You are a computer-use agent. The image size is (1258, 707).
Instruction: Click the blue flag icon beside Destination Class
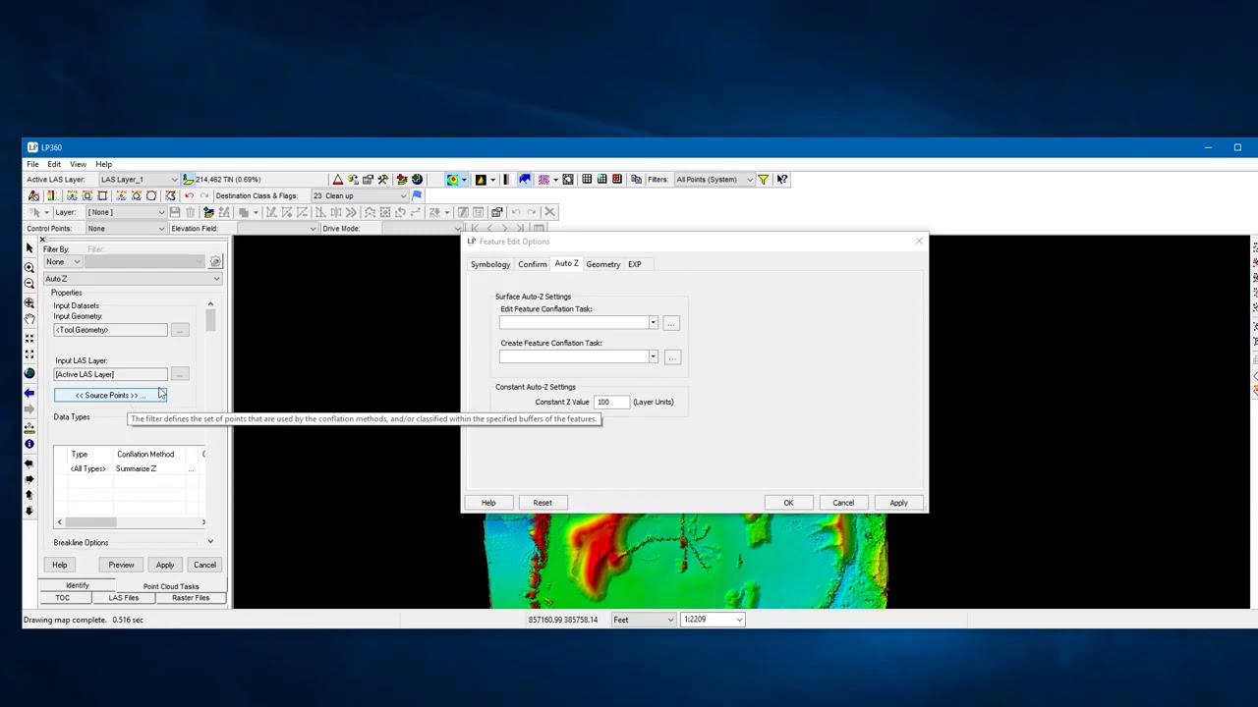pos(417,195)
